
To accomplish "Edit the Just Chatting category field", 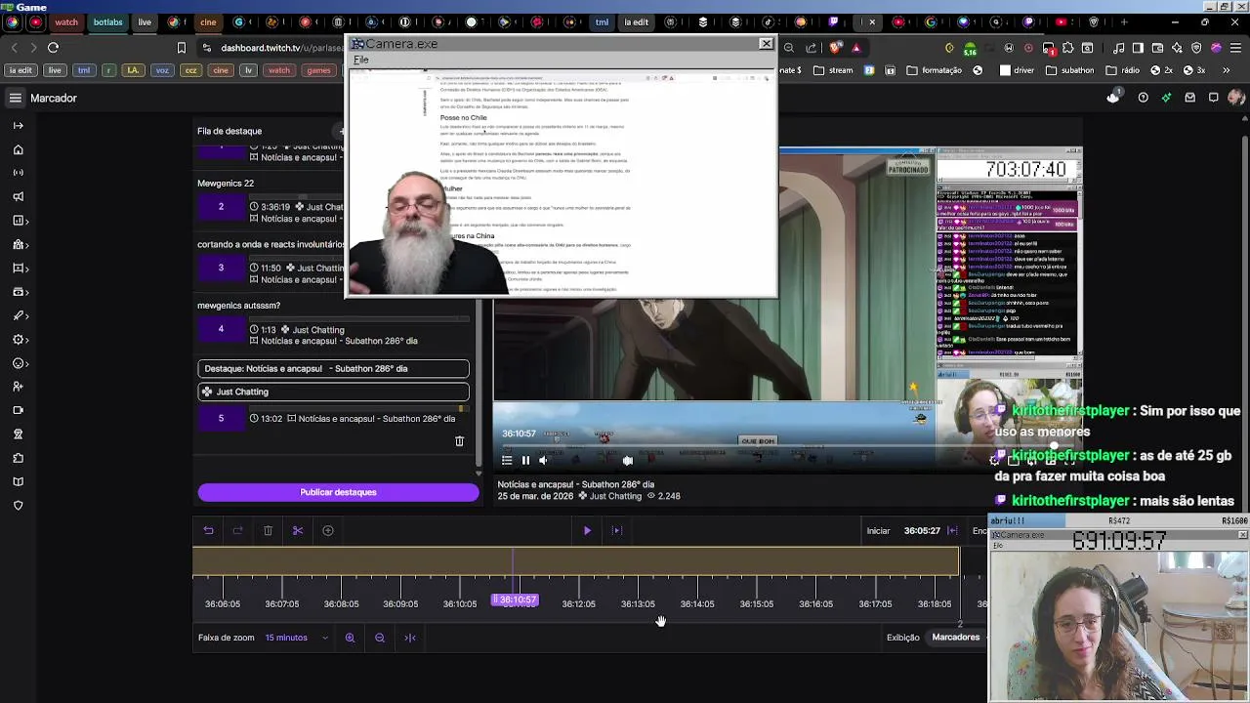I will 333,392.
